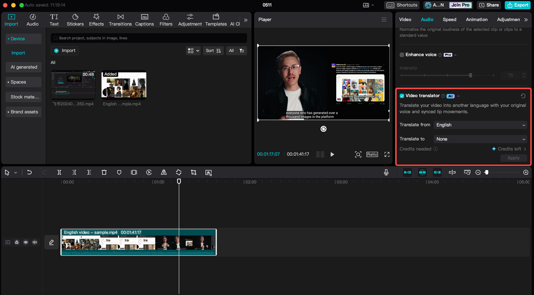The image size is (534, 295).
Task: Open the Templates panel
Action: point(216,20)
